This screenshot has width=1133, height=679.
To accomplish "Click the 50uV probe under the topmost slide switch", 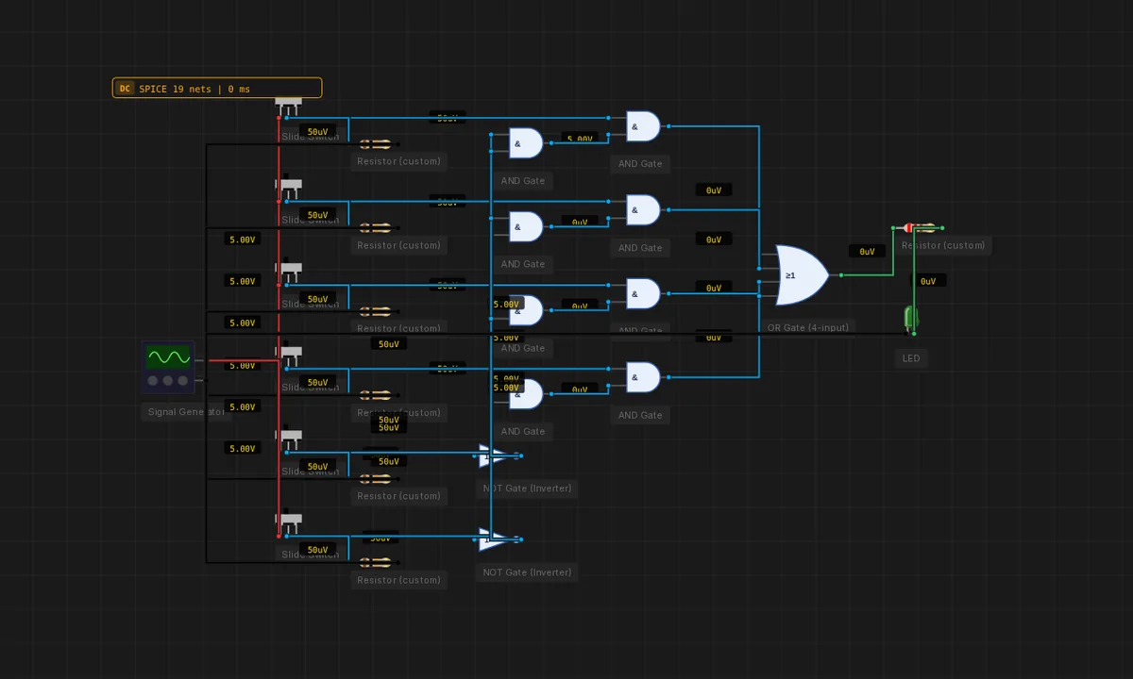I will pos(318,132).
